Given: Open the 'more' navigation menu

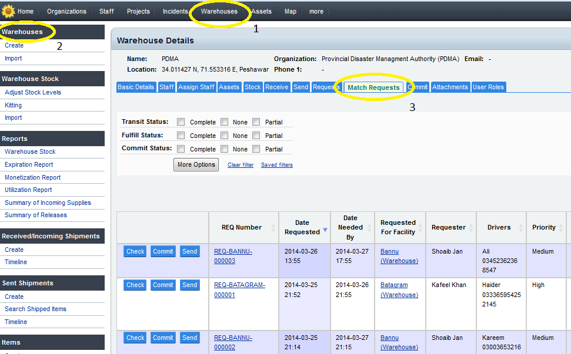Looking at the screenshot, I should [316, 11].
